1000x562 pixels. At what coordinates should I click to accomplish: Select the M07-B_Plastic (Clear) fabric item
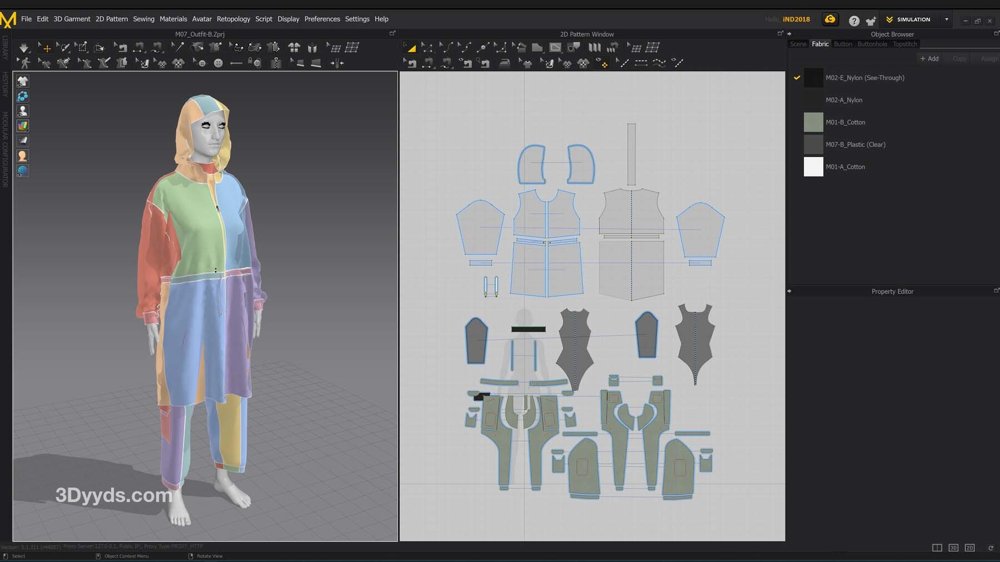(x=855, y=144)
